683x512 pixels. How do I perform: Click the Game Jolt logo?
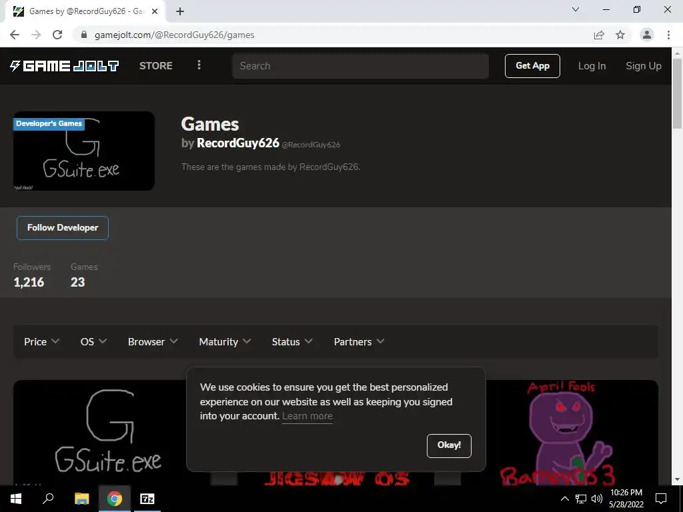pyautogui.click(x=65, y=66)
